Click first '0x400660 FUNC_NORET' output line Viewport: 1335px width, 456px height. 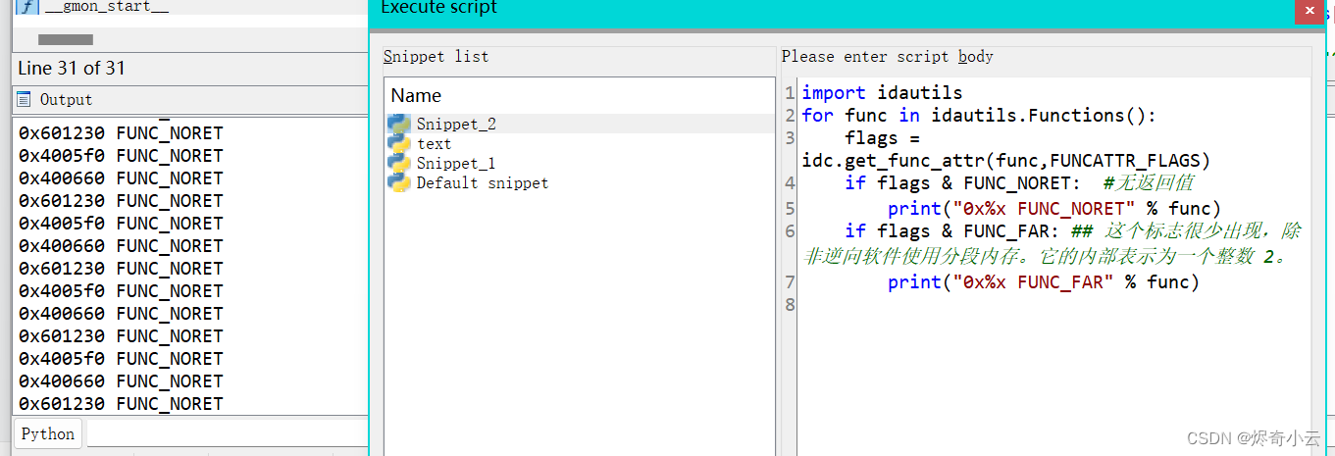click(121, 178)
